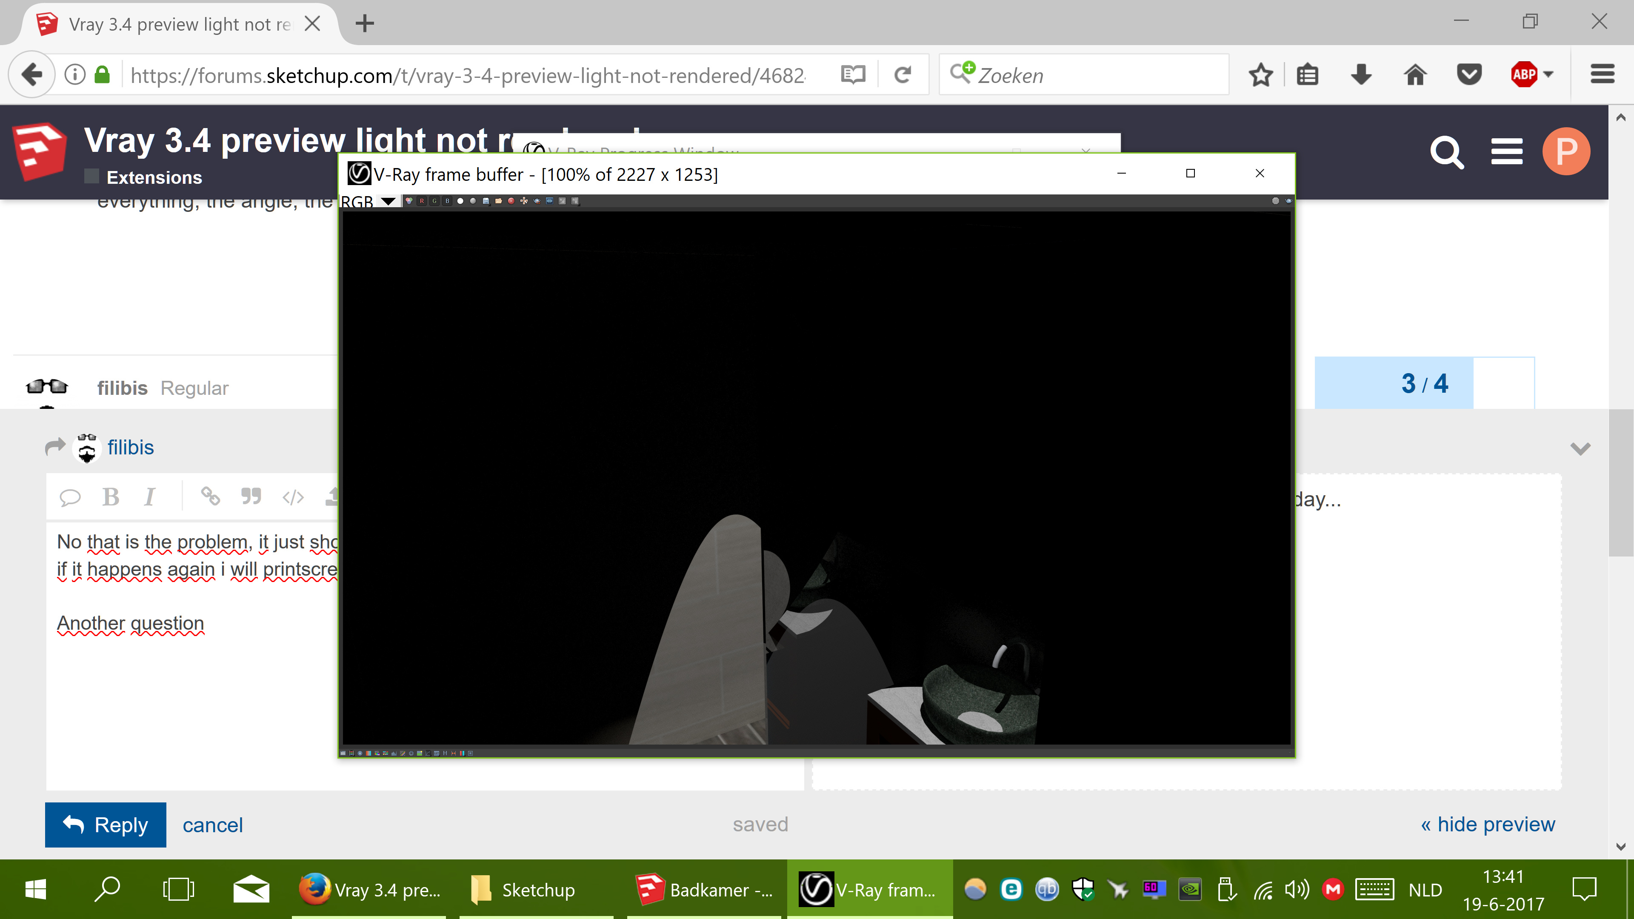Toggle the blue channel in frame buffer
Screen dimensions: 1634x919
(x=447, y=201)
